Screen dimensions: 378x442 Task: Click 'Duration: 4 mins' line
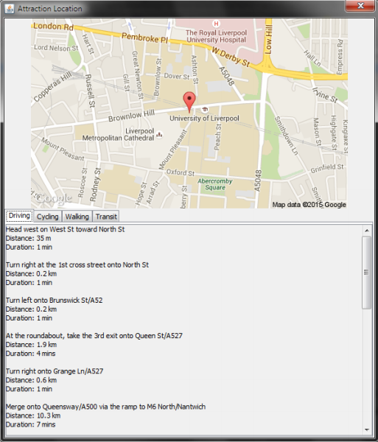pyautogui.click(x=30, y=354)
